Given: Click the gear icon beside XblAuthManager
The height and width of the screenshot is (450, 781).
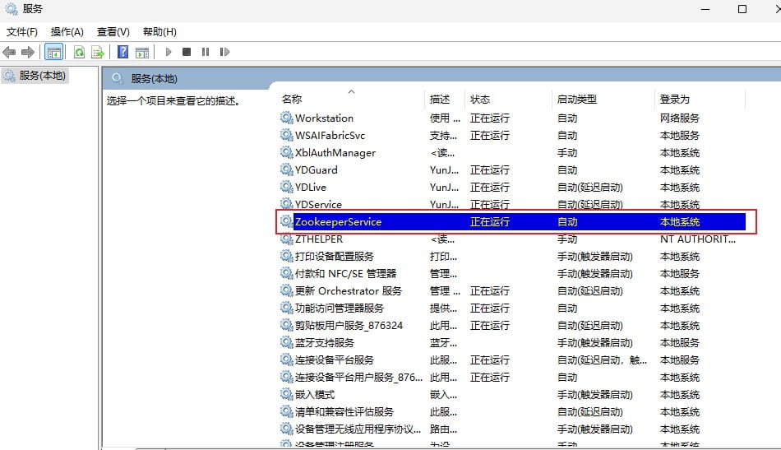Looking at the screenshot, I should [286, 152].
